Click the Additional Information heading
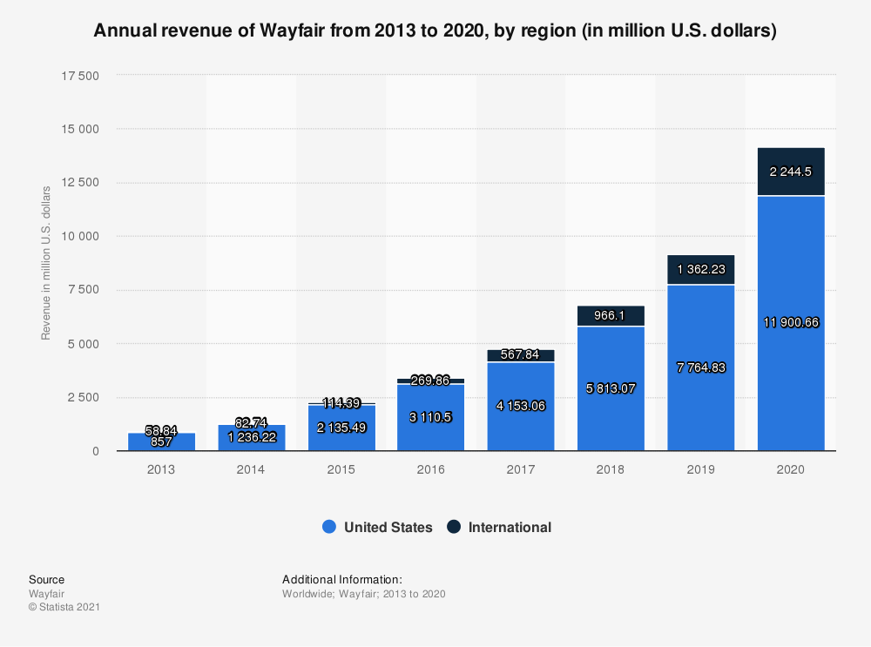 (342, 579)
